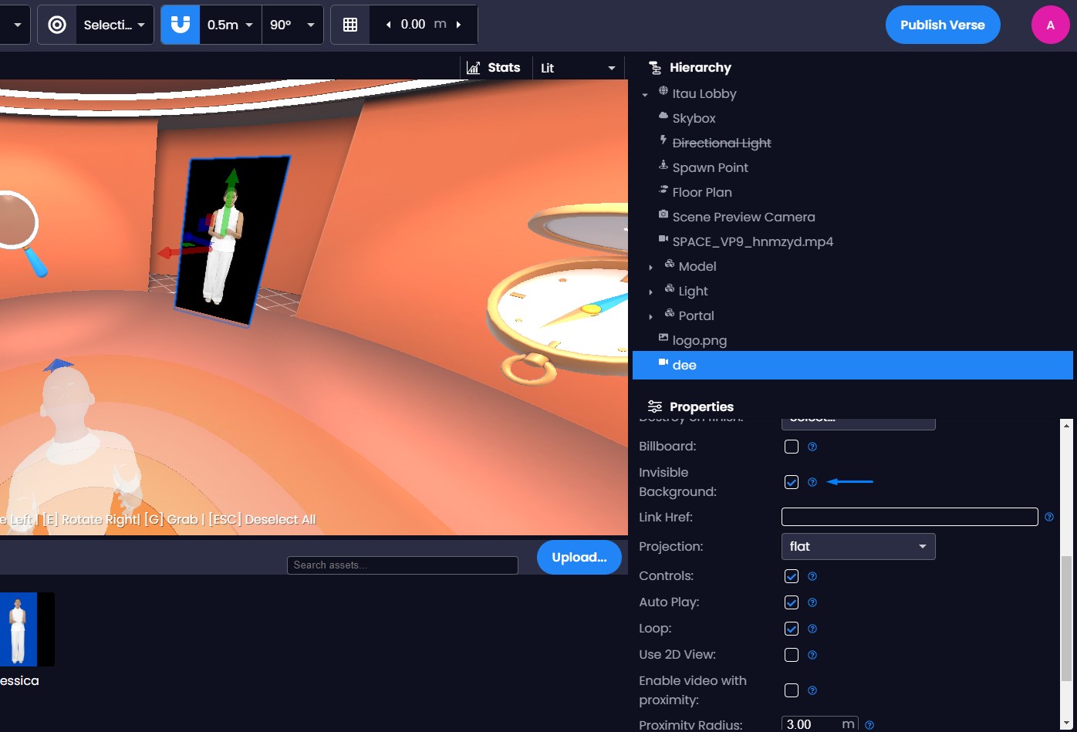Click help icon next to Auto Play

pos(812,602)
